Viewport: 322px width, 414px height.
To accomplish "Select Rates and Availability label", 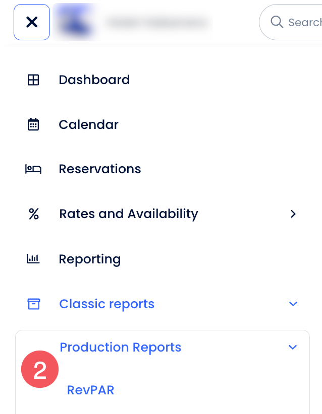I will pyautogui.click(x=129, y=214).
